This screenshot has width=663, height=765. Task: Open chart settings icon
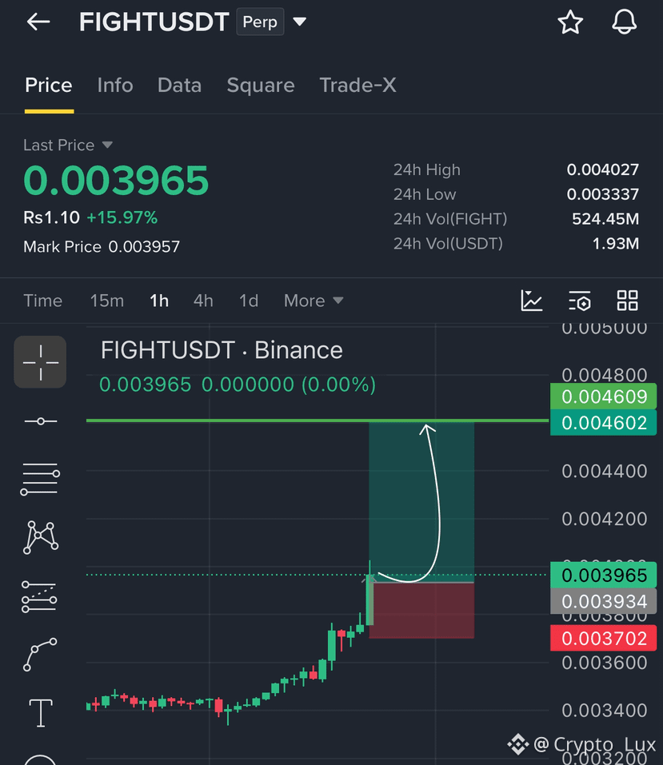pyautogui.click(x=580, y=300)
